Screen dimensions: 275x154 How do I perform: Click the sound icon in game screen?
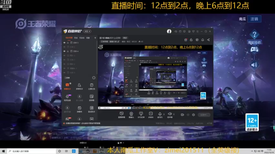click(254, 65)
